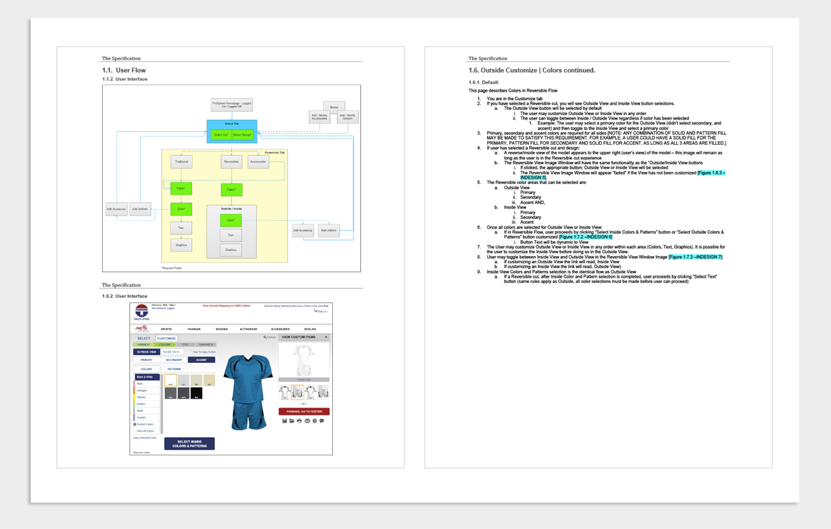
Task: Select the Yellows color category
Action: 147,397
